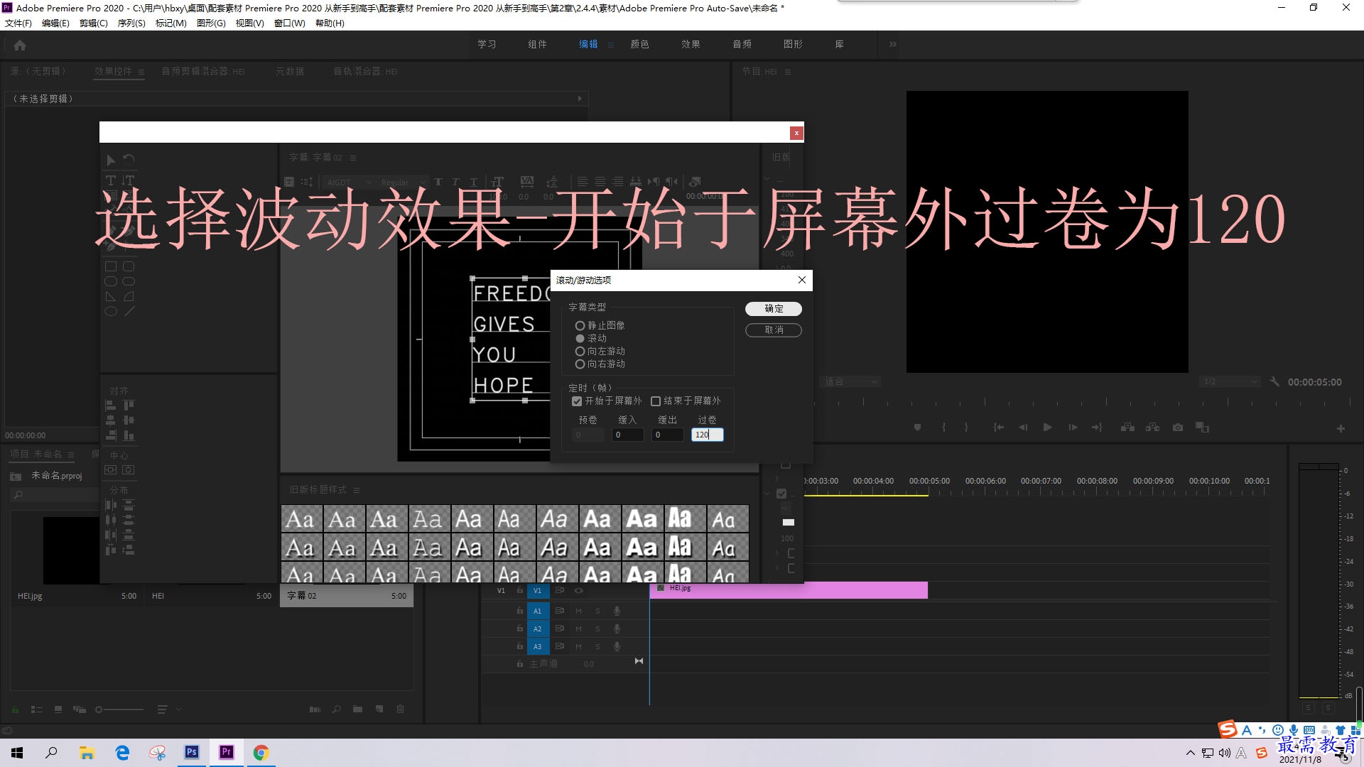The image size is (1364, 767).
Task: Add a marker in the Program monitor
Action: point(917,428)
